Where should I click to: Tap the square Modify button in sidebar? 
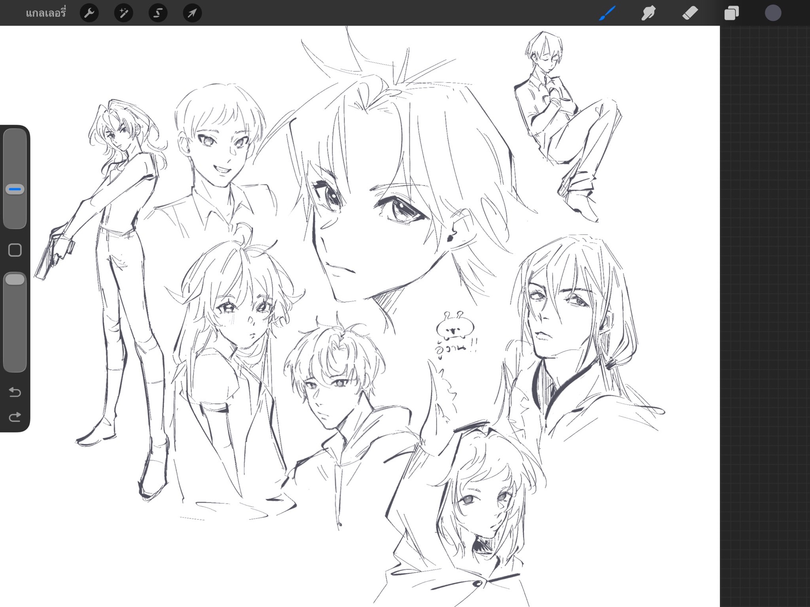pos(15,250)
